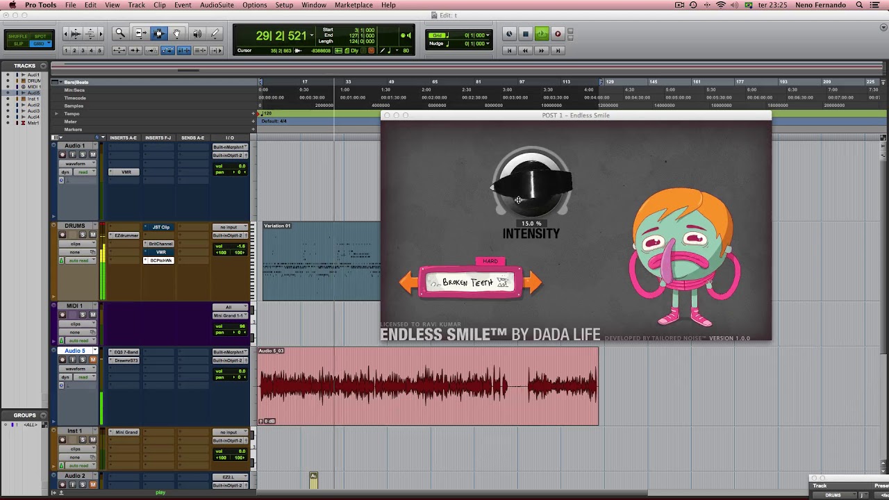Click the Zoom toggle icon in edit toolbar
The width and height of the screenshot is (889, 500).
point(119,51)
